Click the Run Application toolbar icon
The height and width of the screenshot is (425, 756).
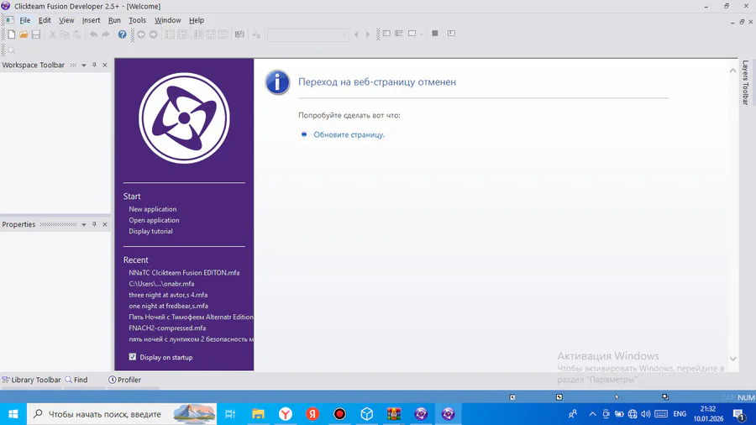tap(399, 34)
